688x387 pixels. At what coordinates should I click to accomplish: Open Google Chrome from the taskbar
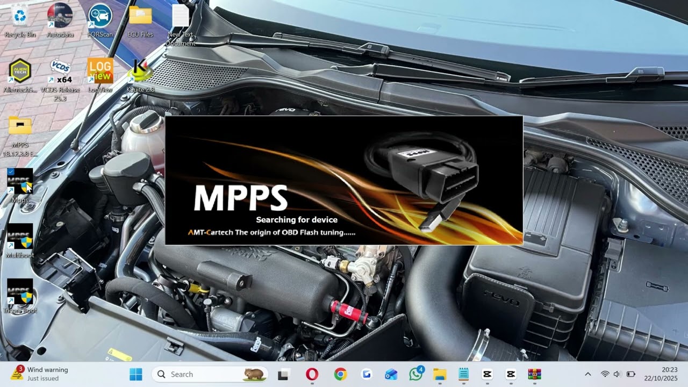point(340,374)
